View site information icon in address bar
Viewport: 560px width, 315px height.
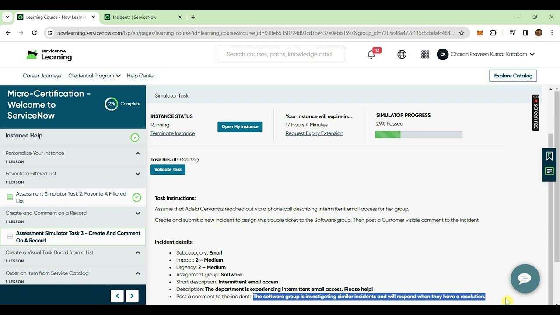click(x=50, y=33)
